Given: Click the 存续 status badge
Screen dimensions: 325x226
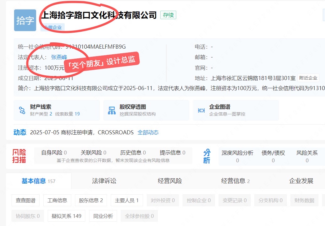Looking at the screenshot, I should (168, 15).
